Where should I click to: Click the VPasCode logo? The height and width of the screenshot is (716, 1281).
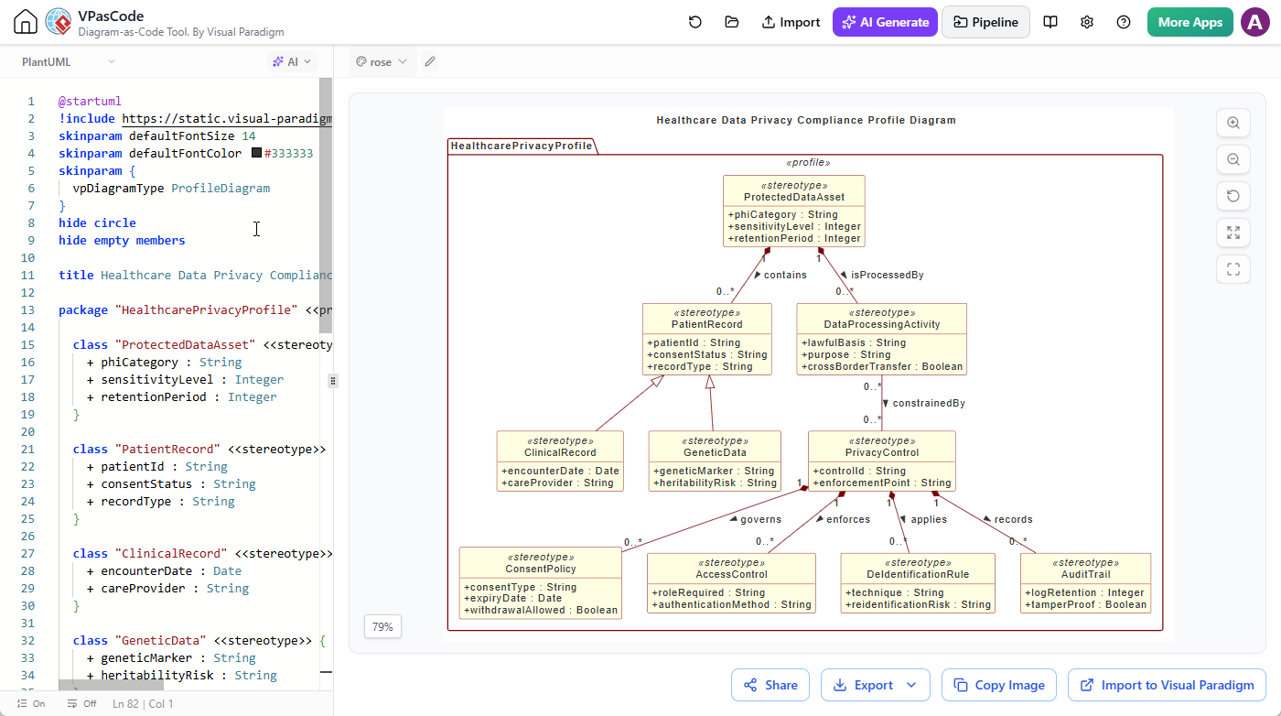59,22
